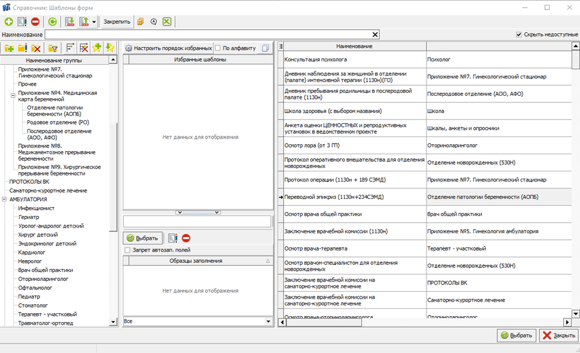Image resolution: width=580 pixels, height=353 pixels.
Task: Tick the 'Запрет автозап. полей' checkbox
Action: coord(127,250)
